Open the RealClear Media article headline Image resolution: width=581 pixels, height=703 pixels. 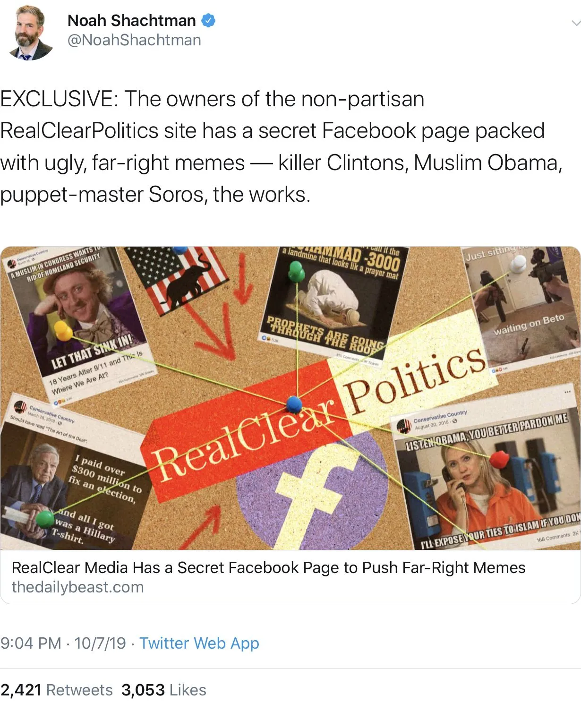(x=268, y=567)
